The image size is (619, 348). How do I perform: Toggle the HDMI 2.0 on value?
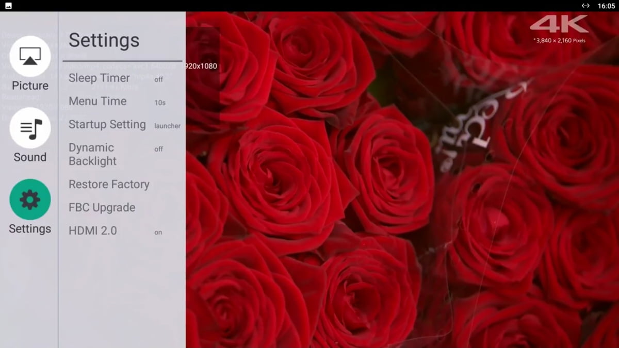click(158, 233)
